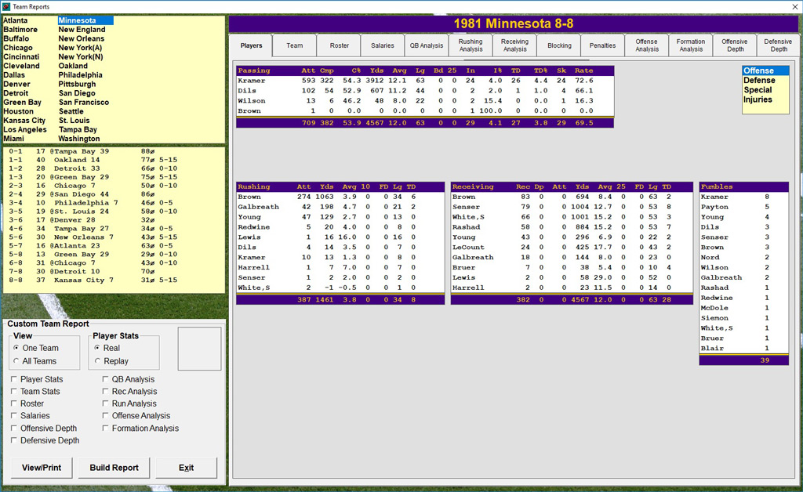Click the Exit button

187,468
